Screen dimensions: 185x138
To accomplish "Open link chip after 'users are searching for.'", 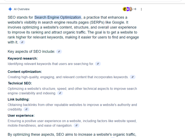I will 98,64.
